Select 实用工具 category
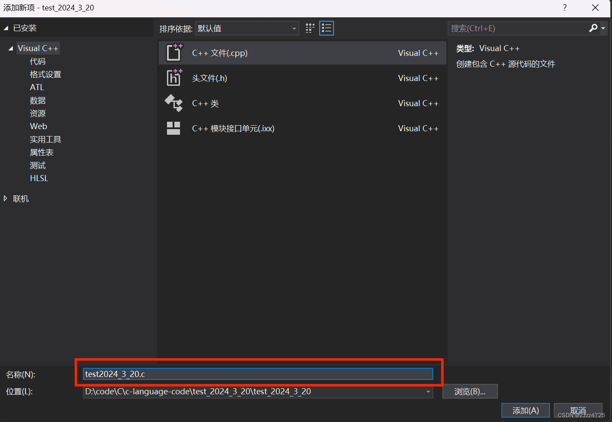The width and height of the screenshot is (612, 422). pyautogui.click(x=46, y=140)
